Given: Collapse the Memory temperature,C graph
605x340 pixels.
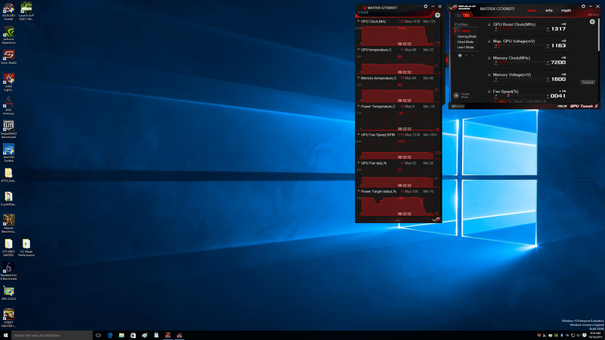Looking at the screenshot, I should pos(359,78).
